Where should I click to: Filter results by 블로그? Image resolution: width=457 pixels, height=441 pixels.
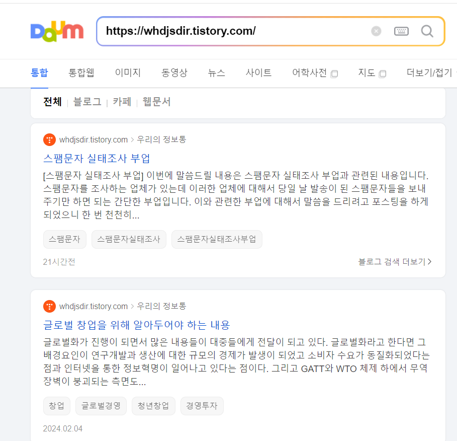point(87,102)
